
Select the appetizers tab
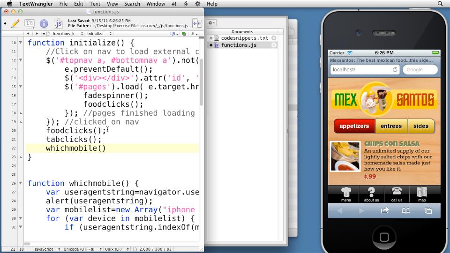354,126
